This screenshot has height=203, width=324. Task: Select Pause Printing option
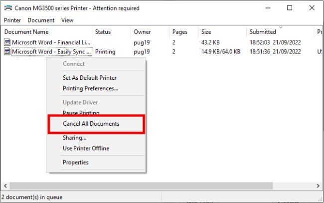(x=81, y=113)
